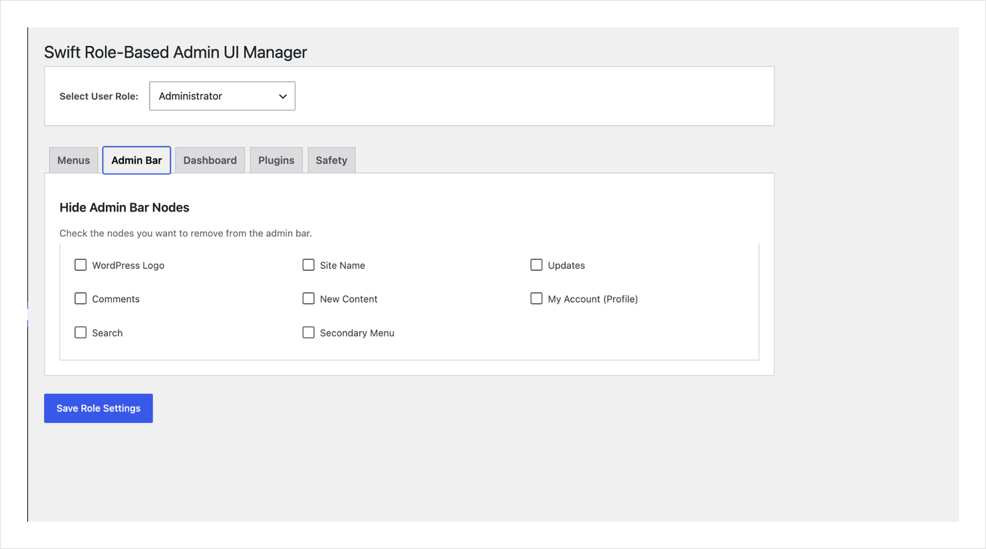Hide the Secondary Menu node

[309, 332]
